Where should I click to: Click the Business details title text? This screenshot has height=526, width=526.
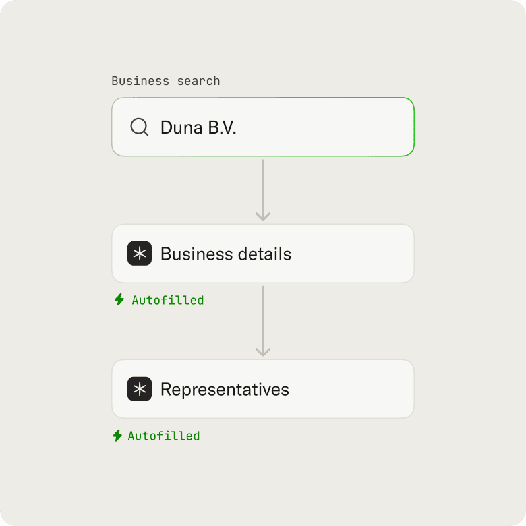pos(226,254)
